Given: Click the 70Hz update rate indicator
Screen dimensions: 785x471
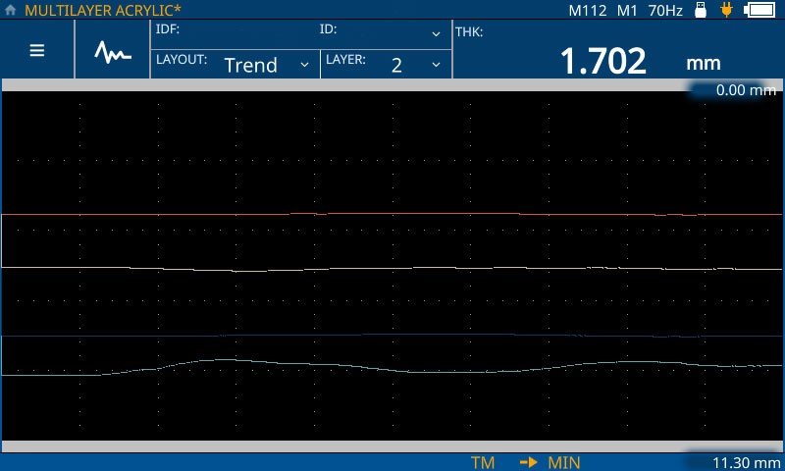Looking at the screenshot, I should click(665, 11).
